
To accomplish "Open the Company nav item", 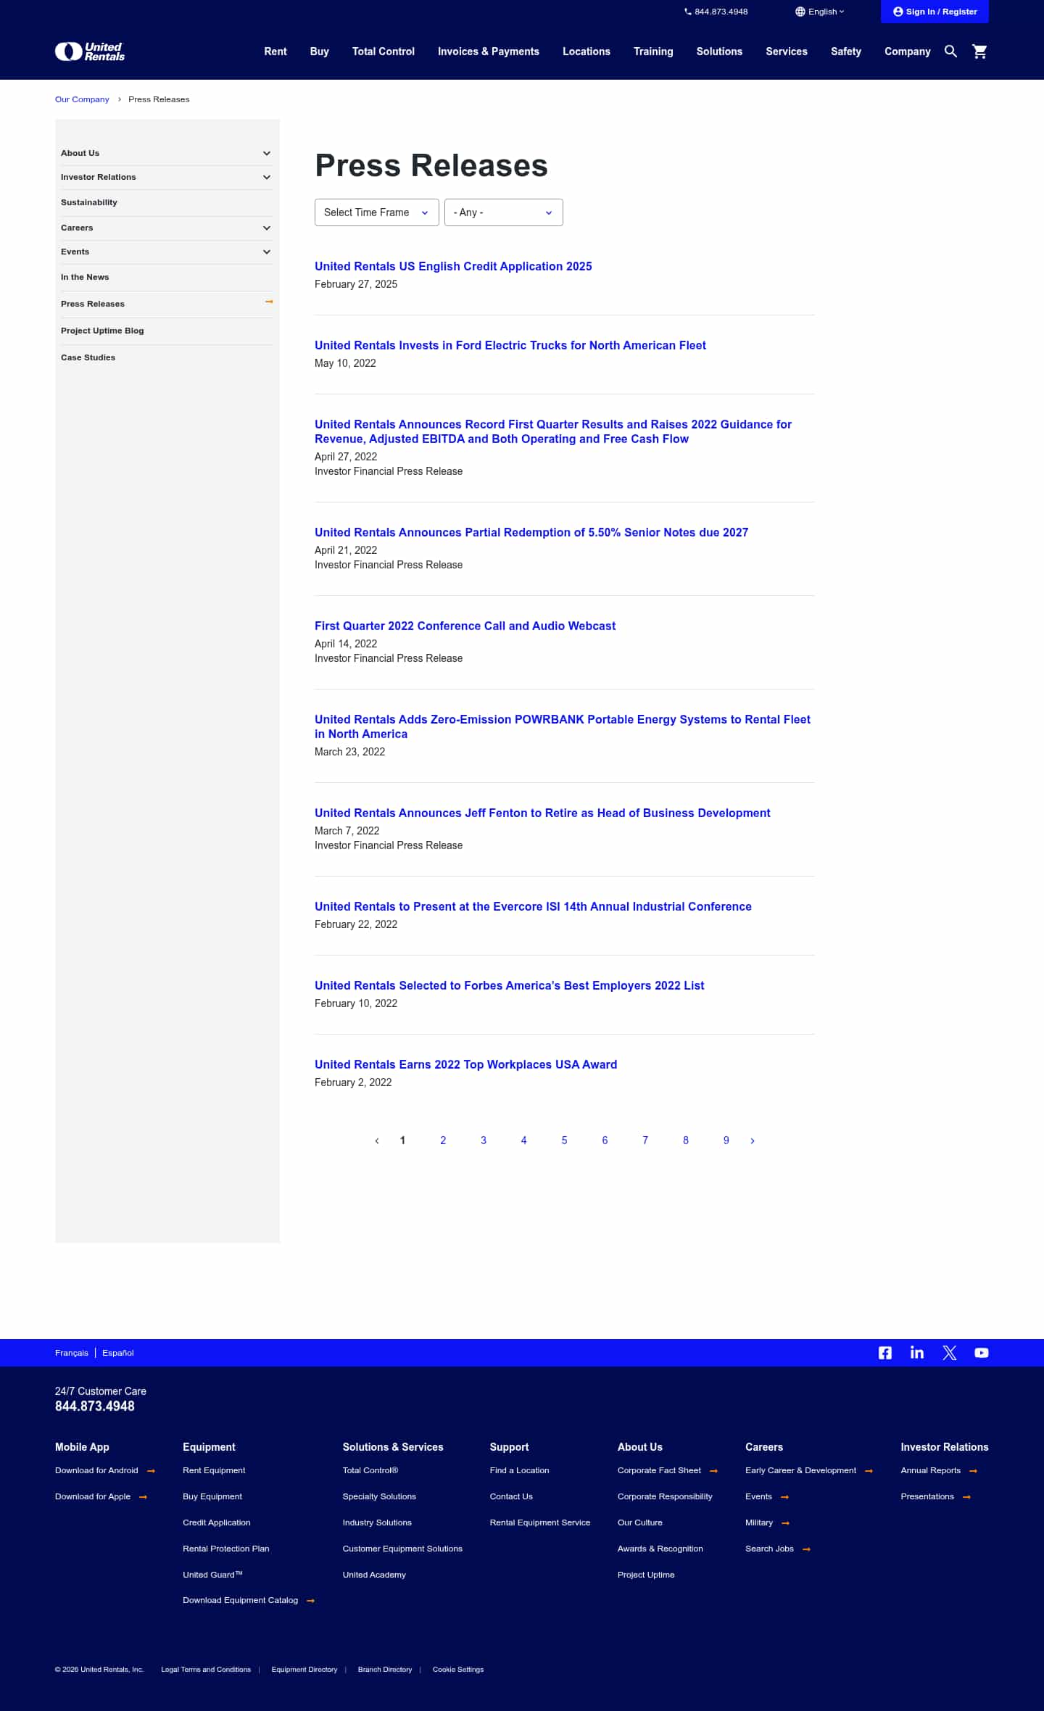I will tap(908, 51).
